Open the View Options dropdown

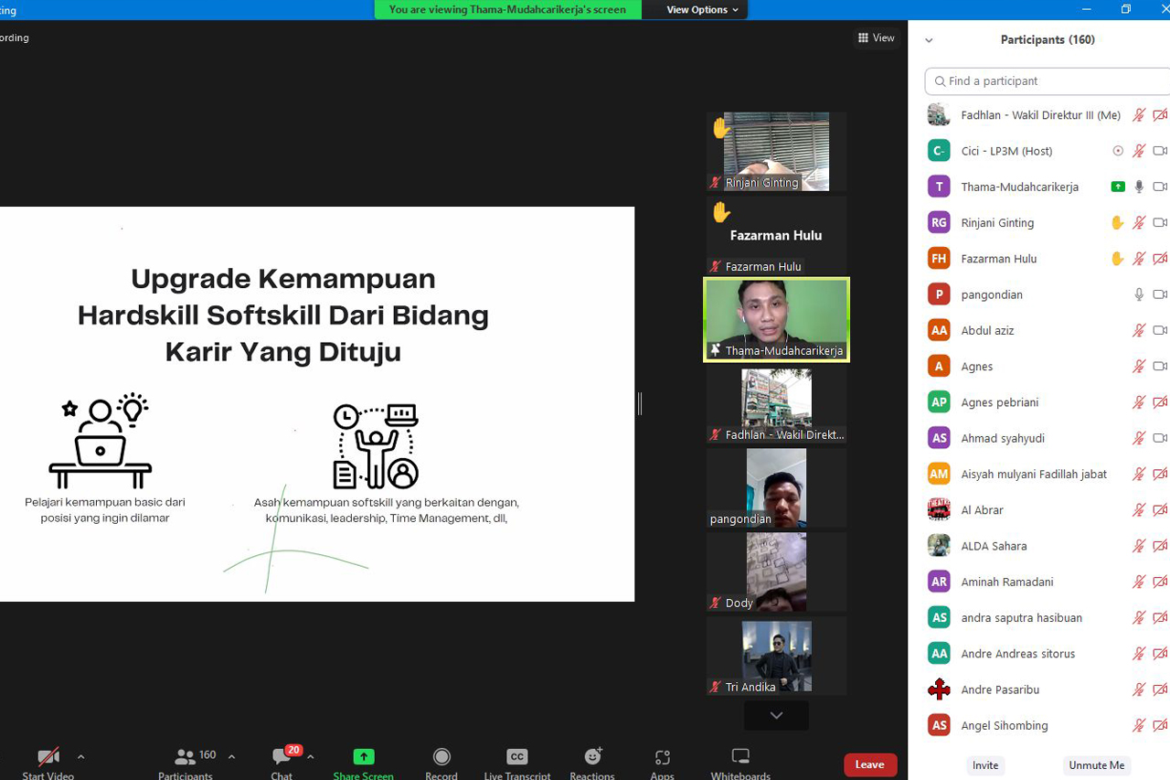point(702,9)
